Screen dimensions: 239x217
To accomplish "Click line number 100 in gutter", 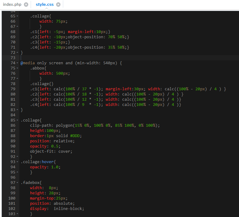I will coord(12,198).
